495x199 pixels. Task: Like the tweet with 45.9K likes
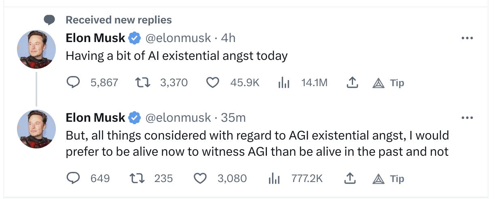pyautogui.click(x=212, y=83)
